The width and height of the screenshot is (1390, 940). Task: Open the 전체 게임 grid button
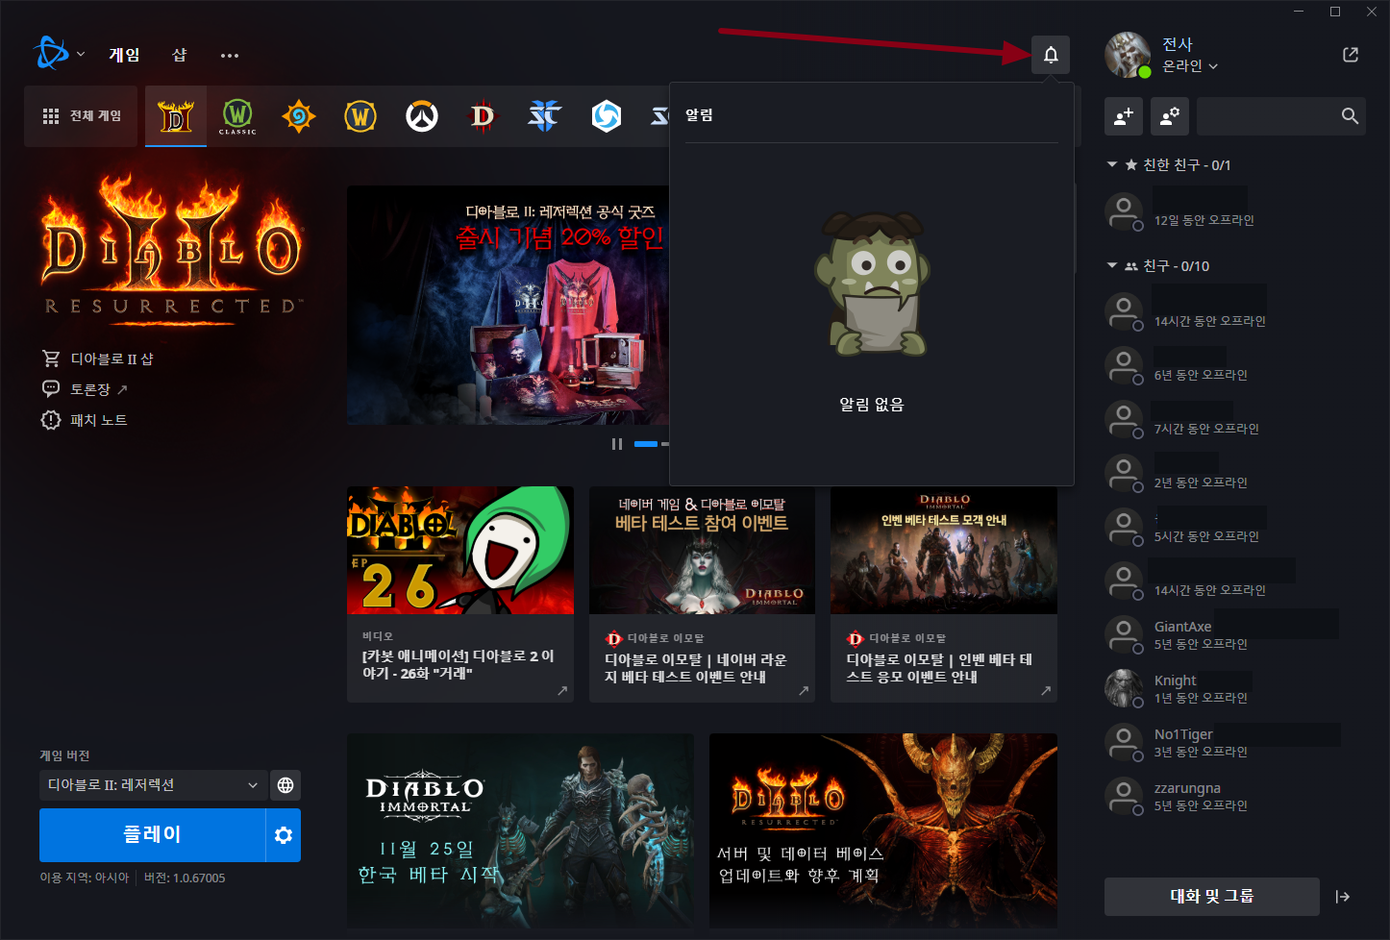[x=82, y=115]
